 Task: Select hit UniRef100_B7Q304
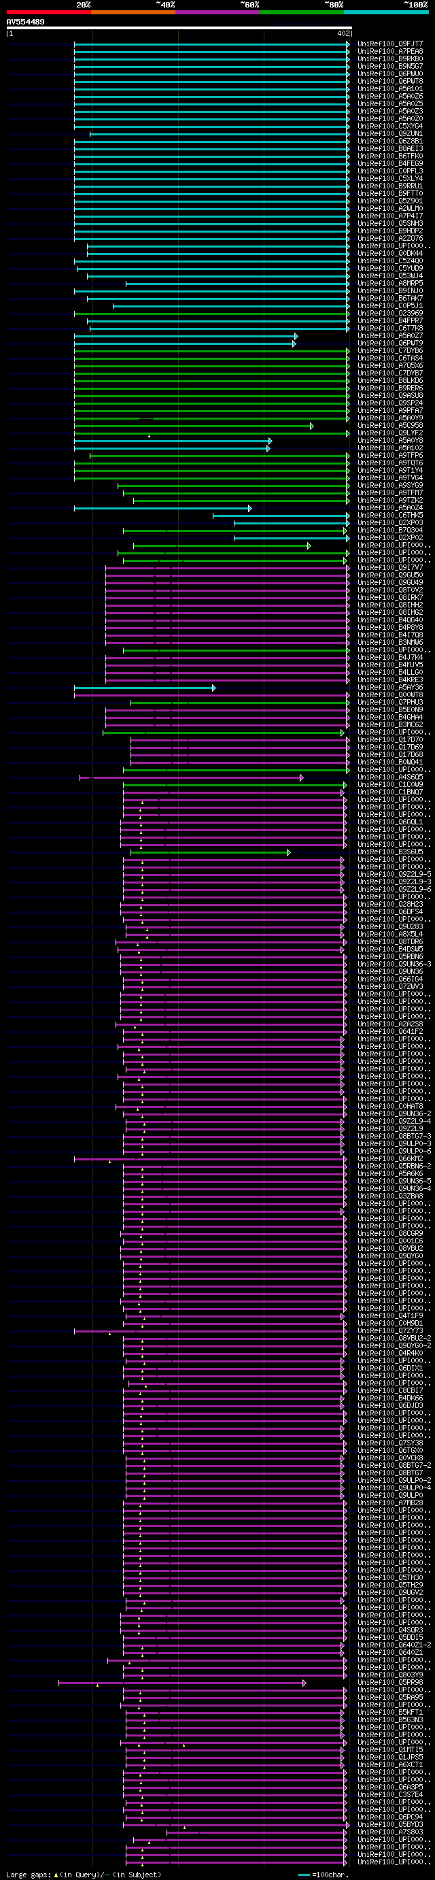click(389, 531)
